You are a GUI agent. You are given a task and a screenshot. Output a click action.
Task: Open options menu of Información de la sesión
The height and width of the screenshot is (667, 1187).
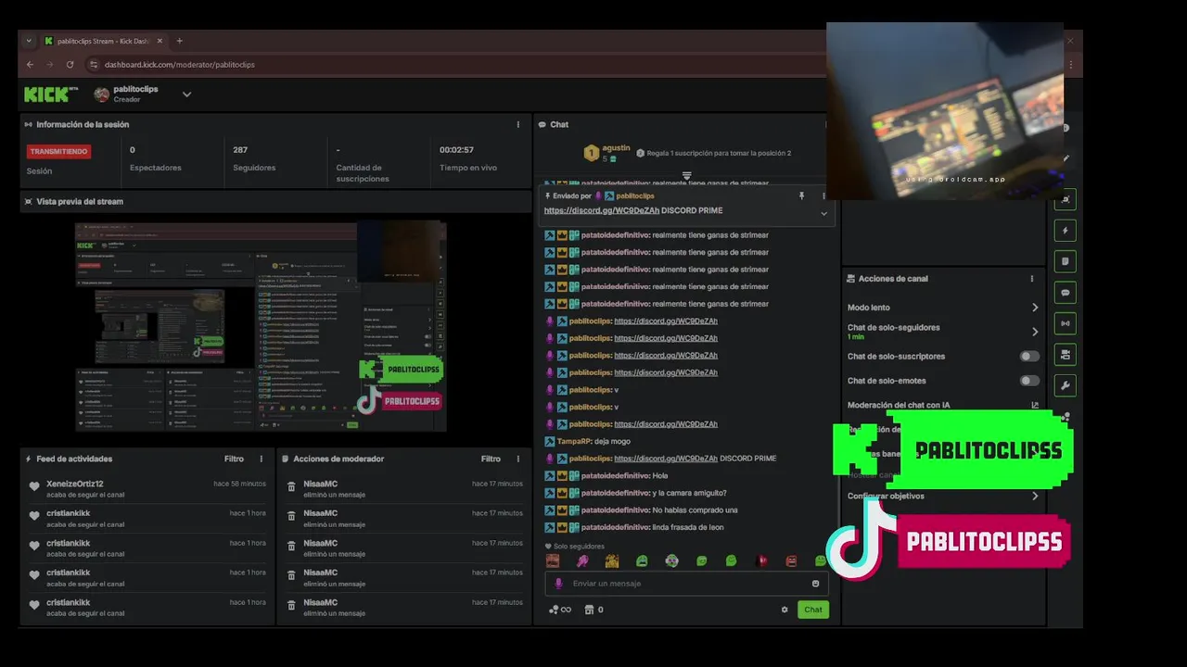point(518,124)
